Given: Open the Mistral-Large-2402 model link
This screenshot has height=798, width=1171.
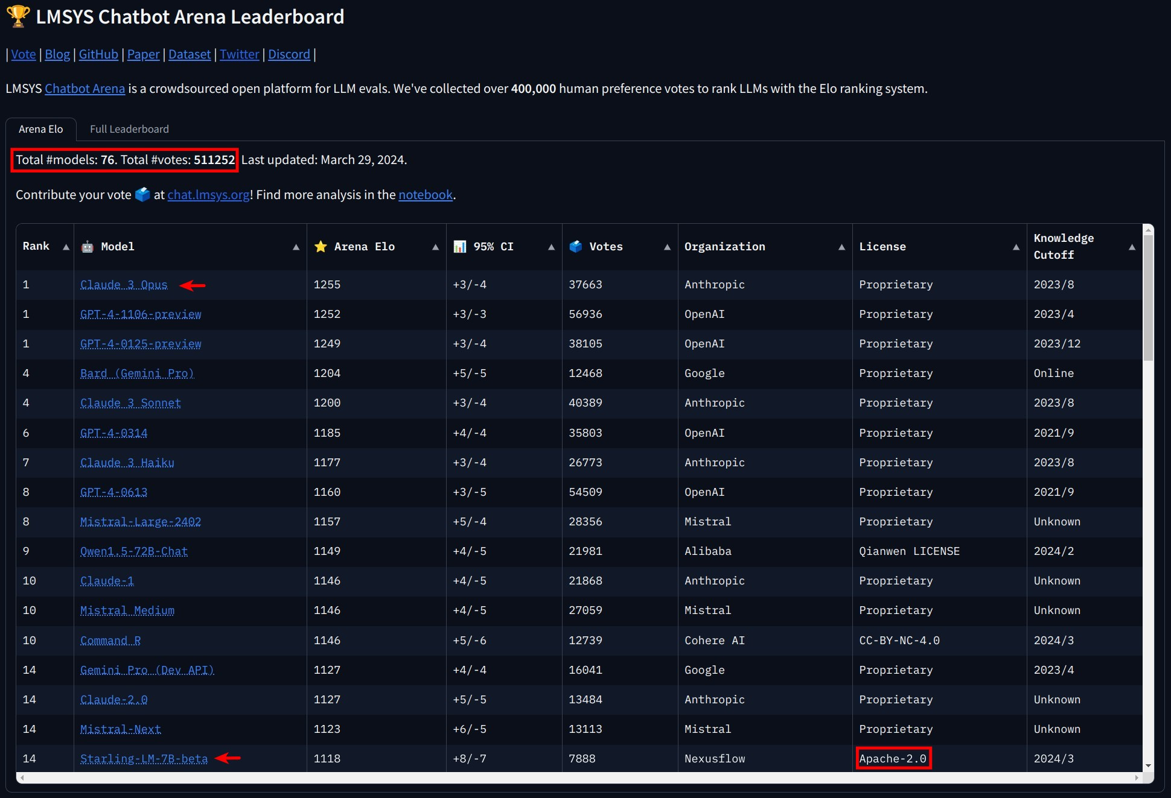Looking at the screenshot, I should [141, 522].
